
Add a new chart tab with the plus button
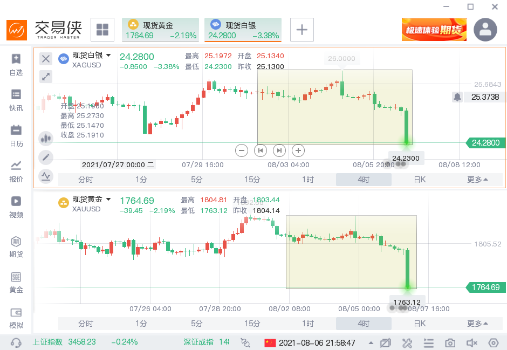(302, 30)
